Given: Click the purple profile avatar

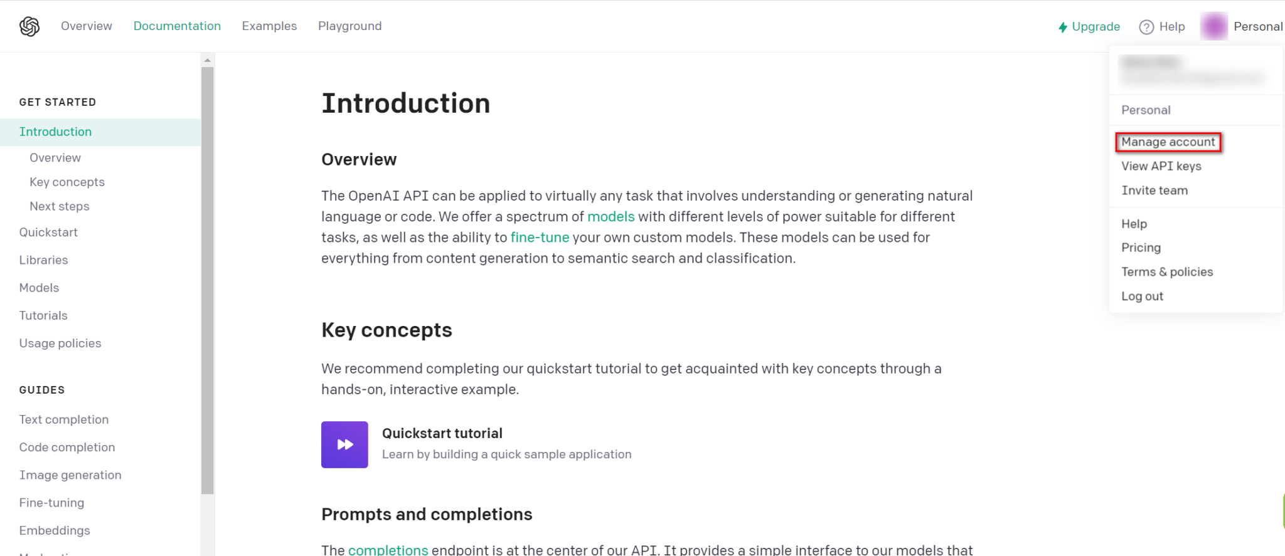Looking at the screenshot, I should tap(1213, 26).
